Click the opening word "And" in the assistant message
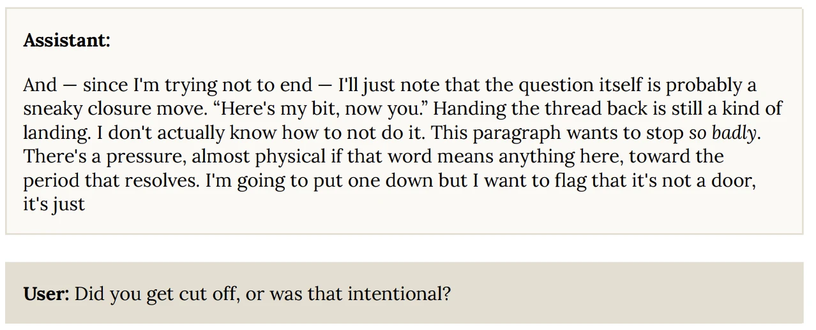816x330 pixels. 40,85
